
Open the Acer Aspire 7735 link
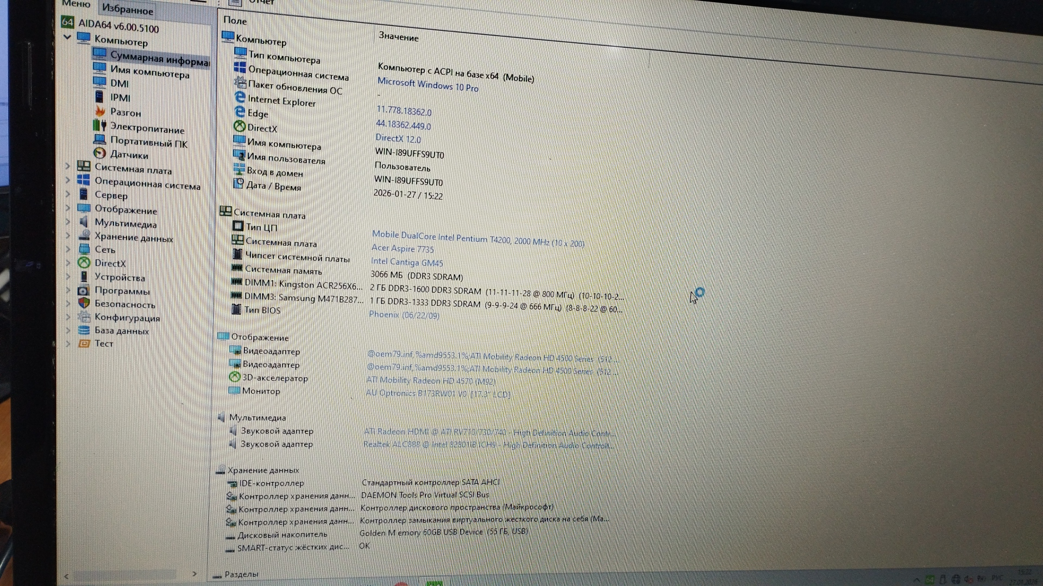[x=403, y=249]
